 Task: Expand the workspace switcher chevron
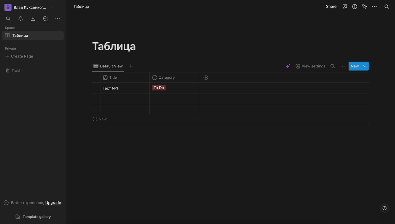(x=52, y=7)
